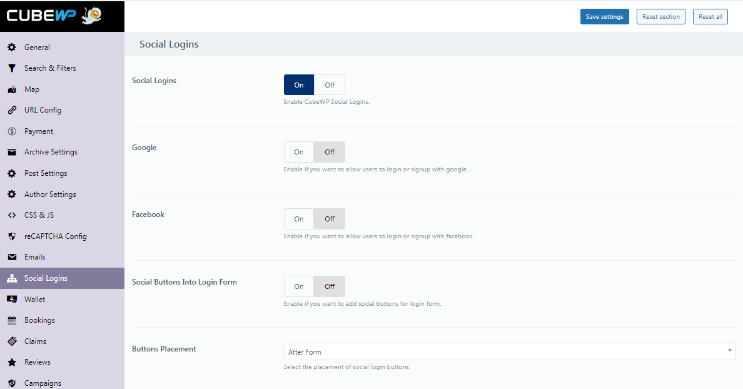
Task: Click the Claims ticket icon
Action: (12, 341)
